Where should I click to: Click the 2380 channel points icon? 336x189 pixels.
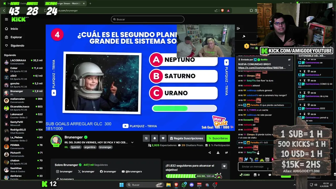click(241, 175)
